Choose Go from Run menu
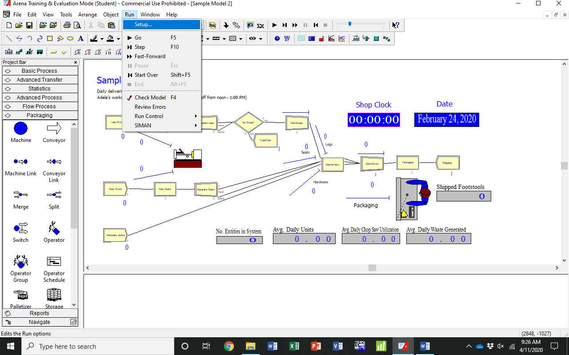 point(162,38)
